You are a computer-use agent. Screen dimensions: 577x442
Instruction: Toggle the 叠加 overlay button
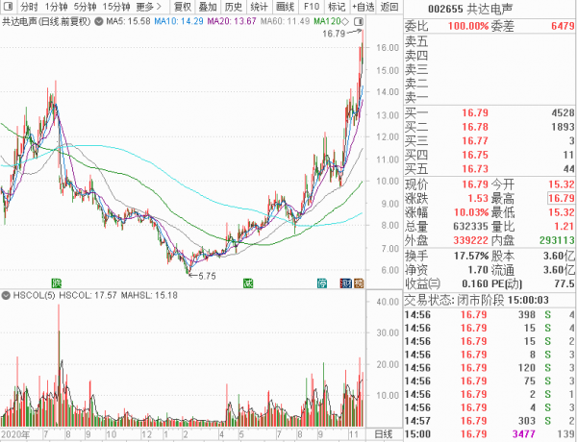pos(208,7)
